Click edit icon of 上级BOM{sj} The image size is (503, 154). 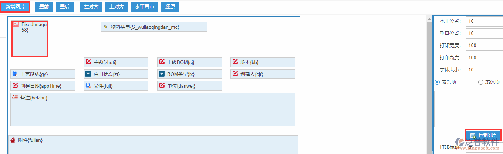(162, 62)
